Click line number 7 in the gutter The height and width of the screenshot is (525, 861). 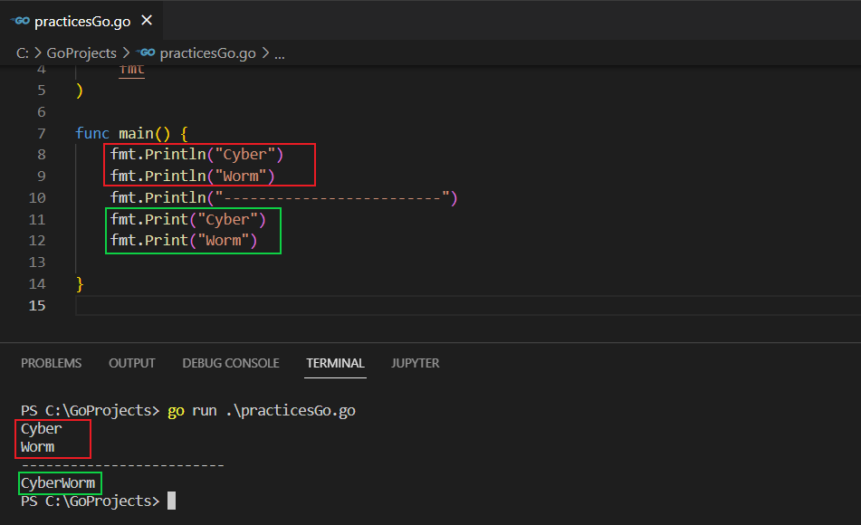[x=42, y=133]
